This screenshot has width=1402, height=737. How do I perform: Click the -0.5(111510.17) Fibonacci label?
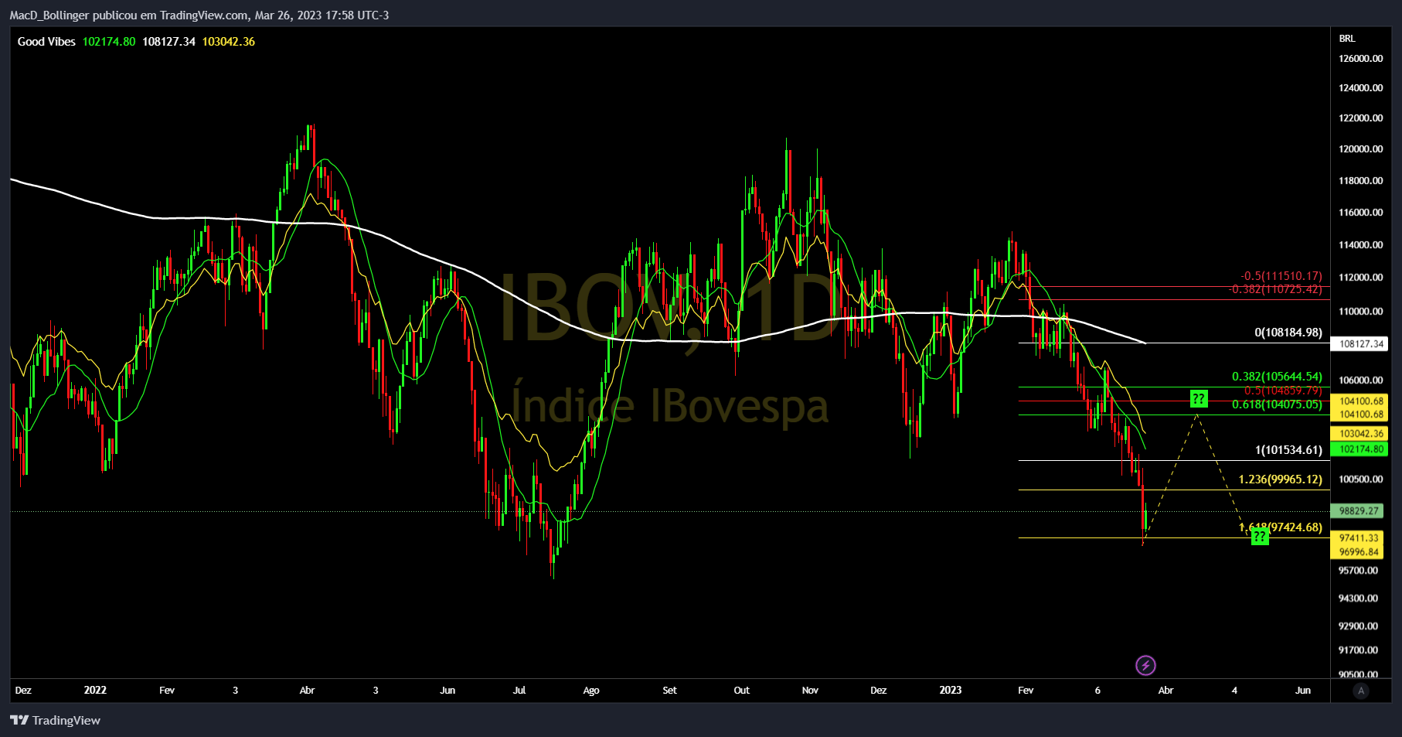(x=1281, y=276)
